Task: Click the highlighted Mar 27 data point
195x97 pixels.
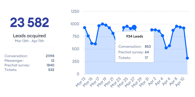Action: pos(134,27)
